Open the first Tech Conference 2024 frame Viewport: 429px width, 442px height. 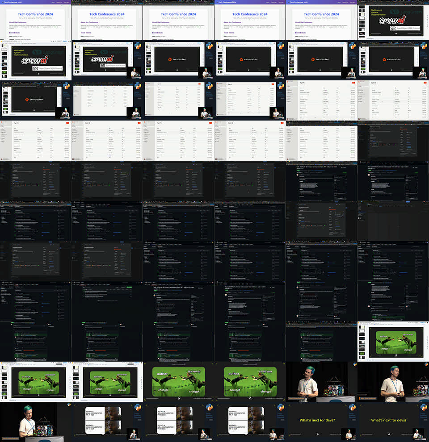click(36, 20)
